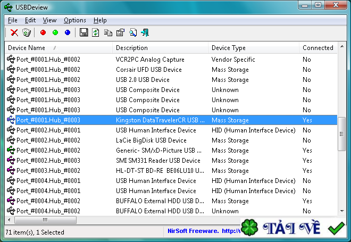Select the LaCie BigDisk USB Device row
Image resolution: width=351 pixels, height=242 pixels.
click(x=151, y=140)
